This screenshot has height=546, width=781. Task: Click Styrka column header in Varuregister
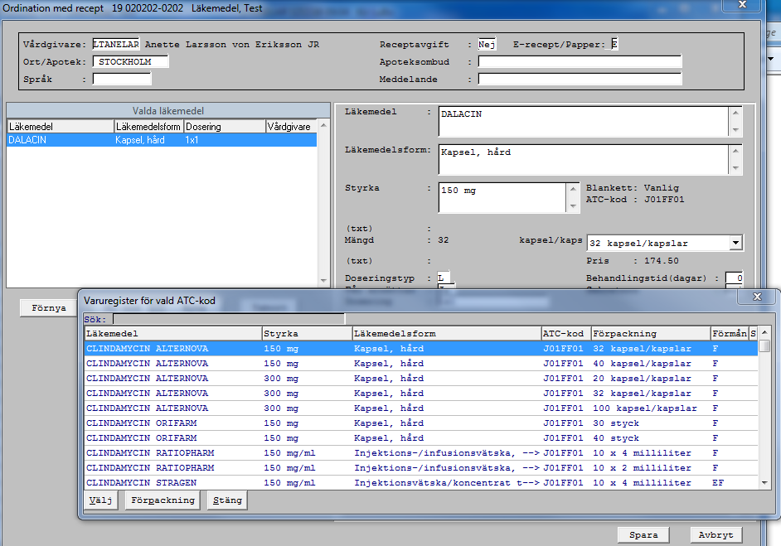[x=308, y=333]
